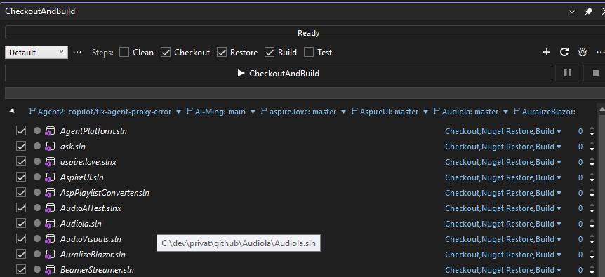Open the steps dropdown for AspireUI.sln
Viewport: 605px width, 277px height.
click(x=503, y=177)
